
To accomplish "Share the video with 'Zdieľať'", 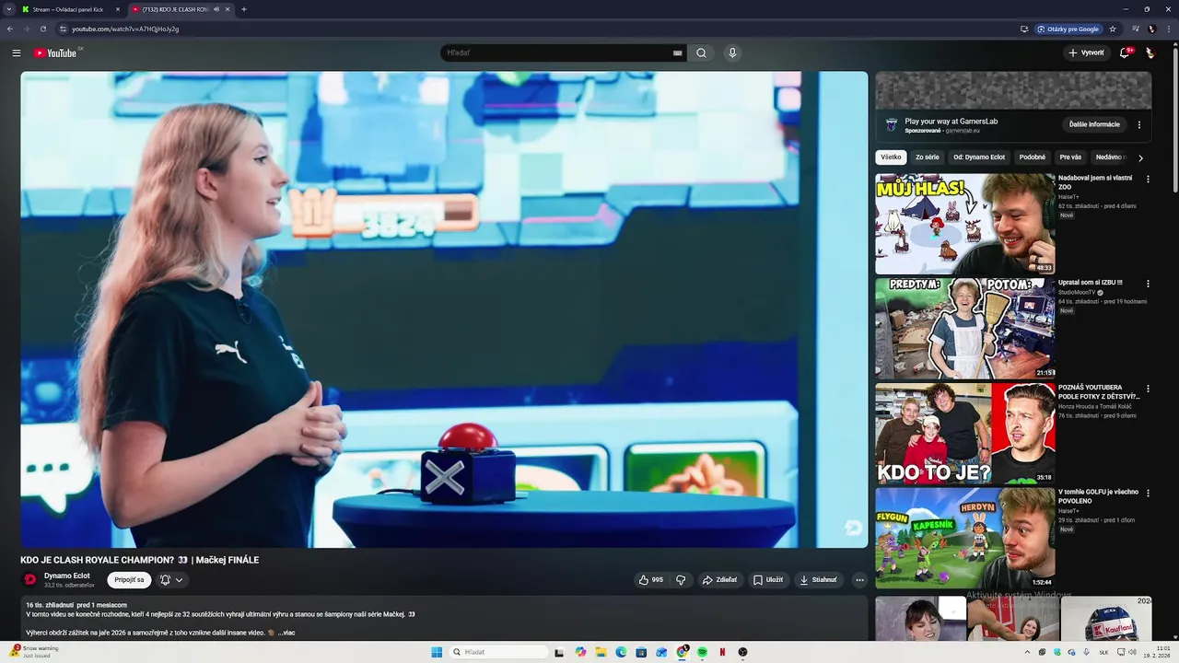I will (x=719, y=580).
